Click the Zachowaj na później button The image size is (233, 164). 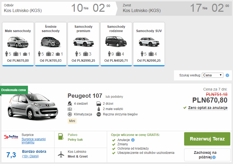(x=207, y=155)
